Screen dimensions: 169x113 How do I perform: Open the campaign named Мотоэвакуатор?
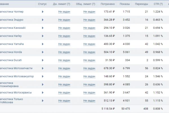coord(17,77)
